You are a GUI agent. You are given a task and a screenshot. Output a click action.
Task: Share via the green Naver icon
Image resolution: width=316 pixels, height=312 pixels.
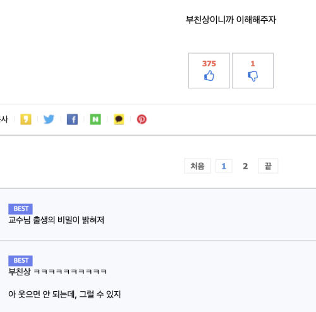pos(95,119)
